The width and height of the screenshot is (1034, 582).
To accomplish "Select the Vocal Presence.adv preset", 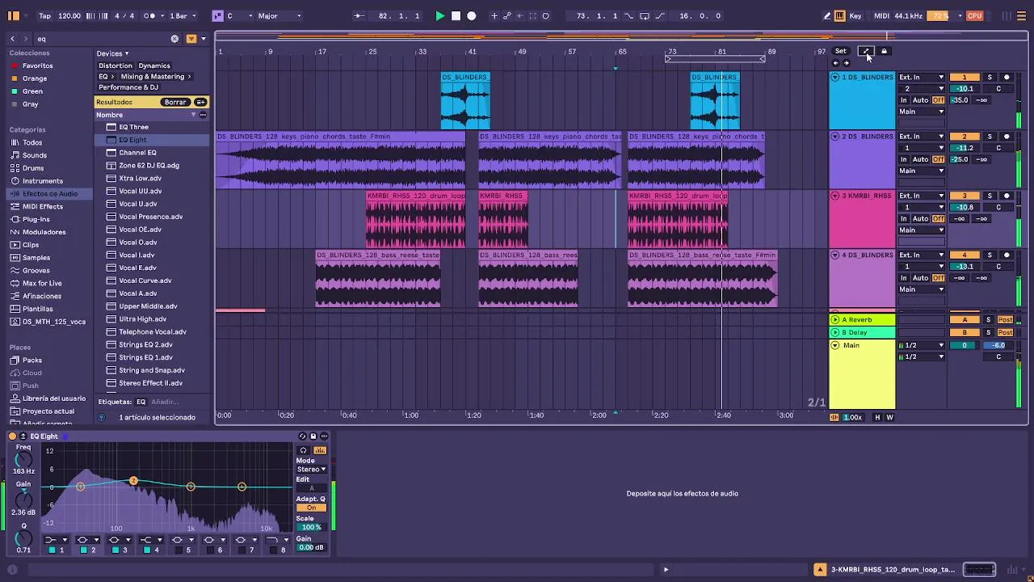I will click(x=150, y=217).
